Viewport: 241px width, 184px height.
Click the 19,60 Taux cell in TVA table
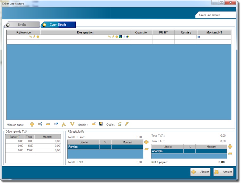coord(29,150)
